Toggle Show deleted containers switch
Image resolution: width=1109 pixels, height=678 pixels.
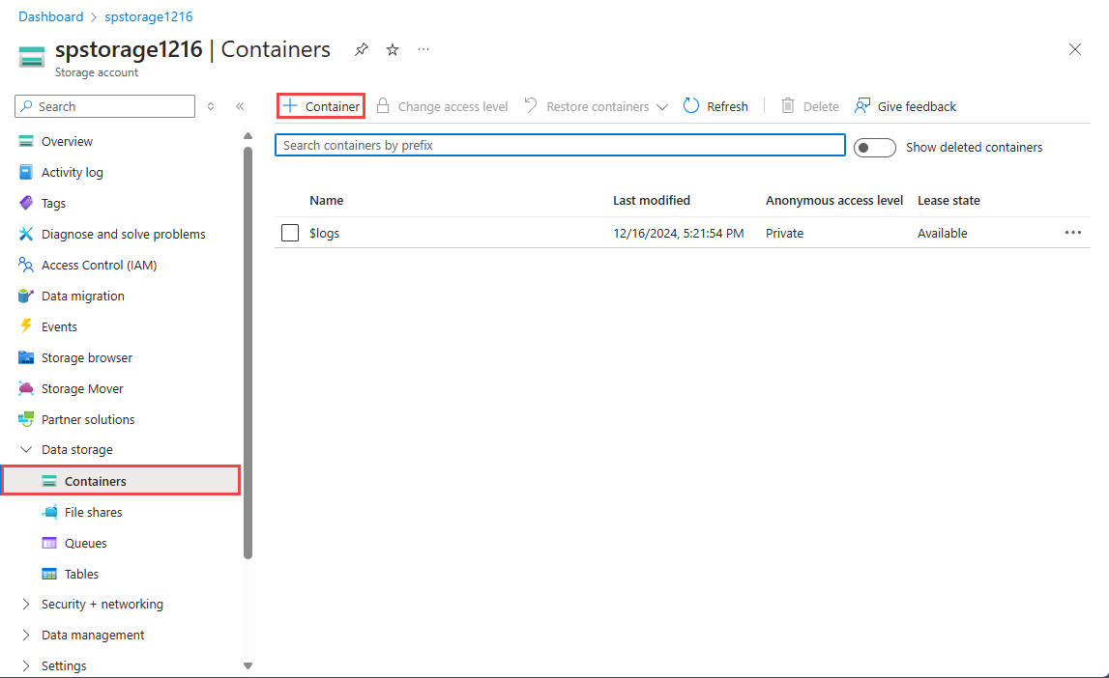click(x=874, y=147)
